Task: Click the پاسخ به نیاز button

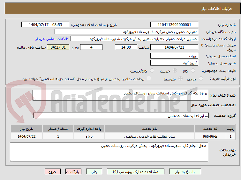Action: [x=185, y=172]
